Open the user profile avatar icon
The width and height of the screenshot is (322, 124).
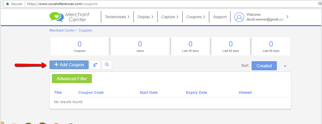tap(239, 17)
